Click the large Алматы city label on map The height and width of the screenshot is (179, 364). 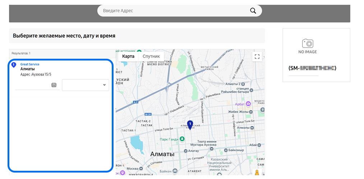pyautogui.click(x=162, y=154)
